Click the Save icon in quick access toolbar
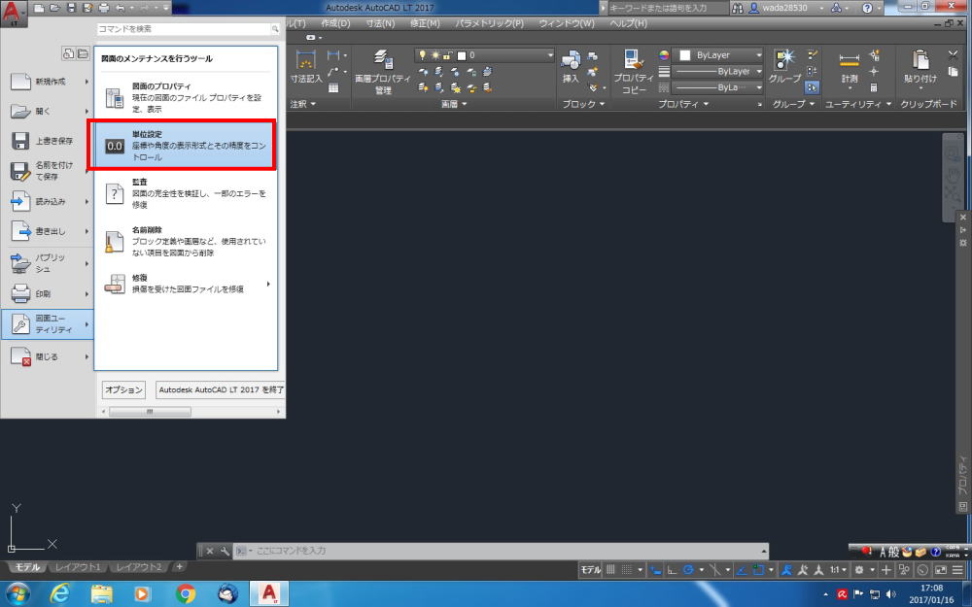The height and width of the screenshot is (607, 972). [x=71, y=8]
